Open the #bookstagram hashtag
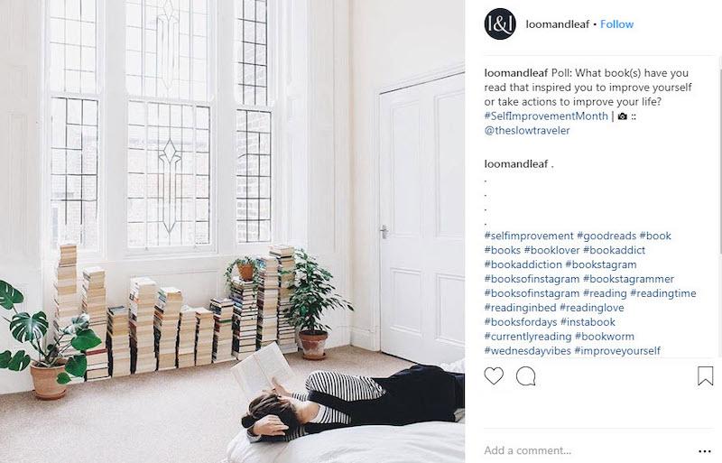Image resolution: width=722 pixels, height=463 pixels. point(601,264)
